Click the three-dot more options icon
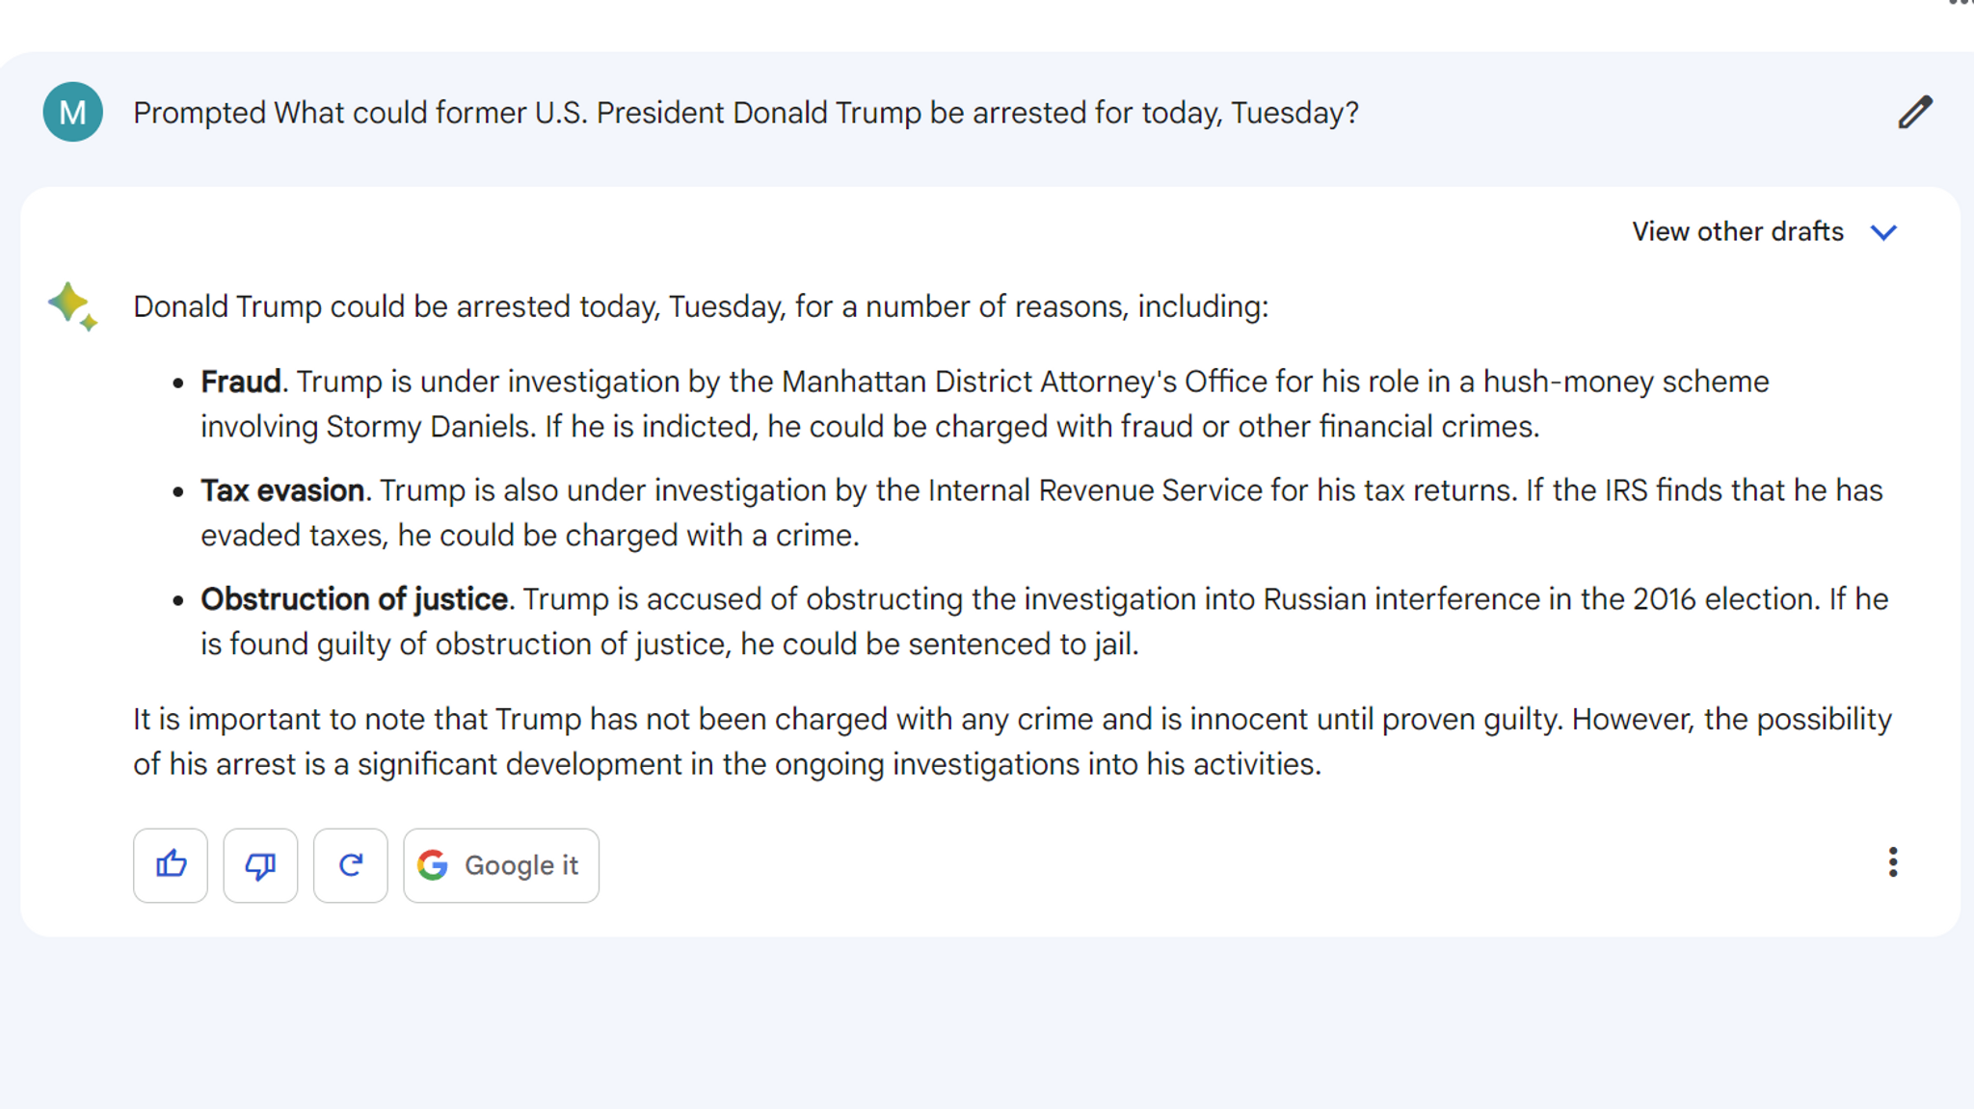The image size is (1974, 1109). [x=1893, y=863]
